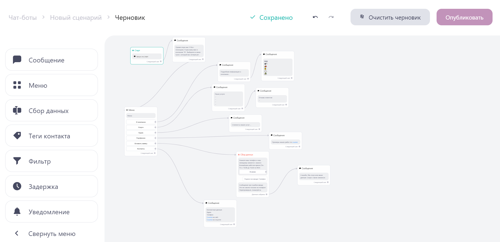Click the Очистить черновик button
This screenshot has width=500, height=242.
tap(390, 17)
